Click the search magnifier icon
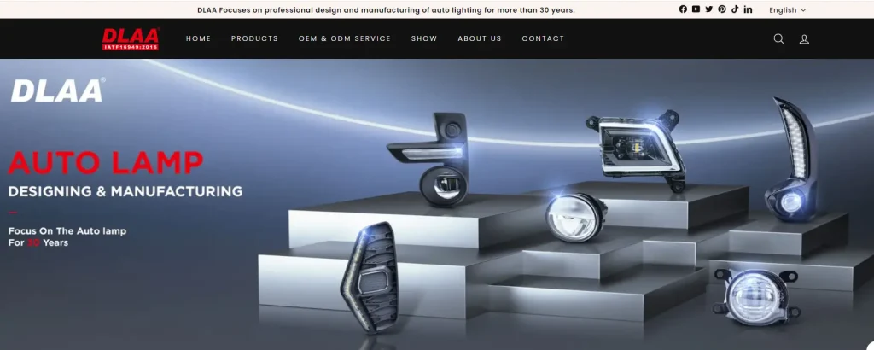 click(x=778, y=38)
